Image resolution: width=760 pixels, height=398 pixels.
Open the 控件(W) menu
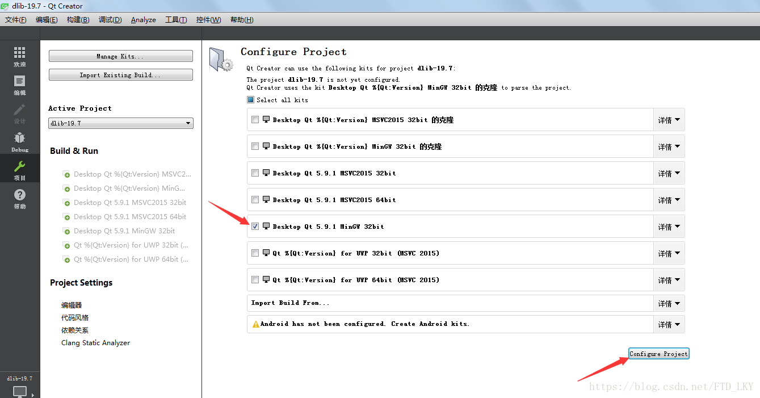208,20
